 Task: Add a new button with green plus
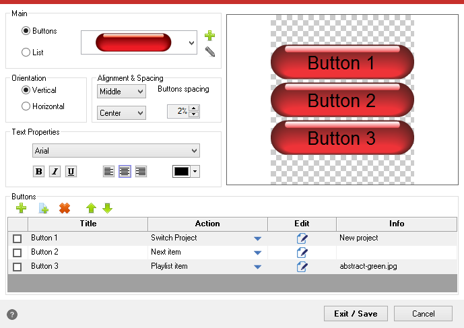pyautogui.click(x=21, y=208)
